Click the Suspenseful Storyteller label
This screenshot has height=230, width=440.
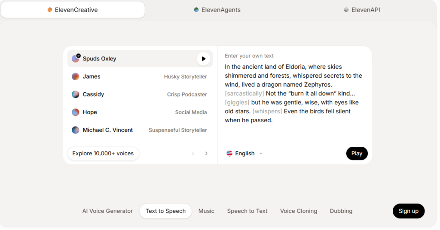click(178, 130)
